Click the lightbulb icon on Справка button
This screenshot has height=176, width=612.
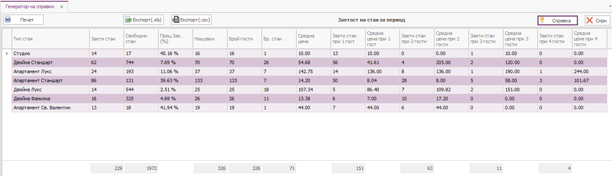click(x=543, y=20)
